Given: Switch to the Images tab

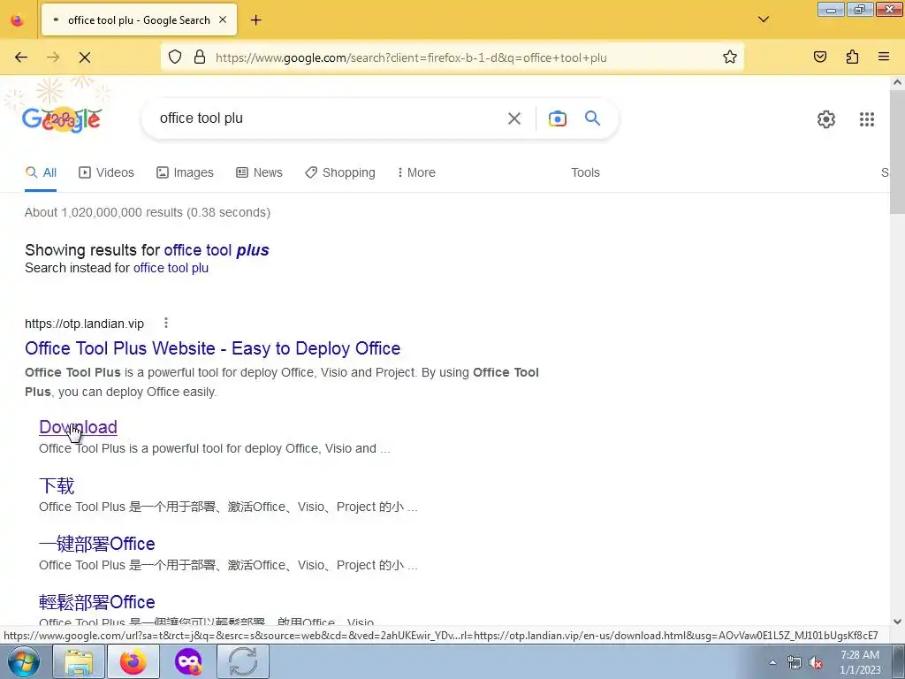Looking at the screenshot, I should [x=185, y=172].
